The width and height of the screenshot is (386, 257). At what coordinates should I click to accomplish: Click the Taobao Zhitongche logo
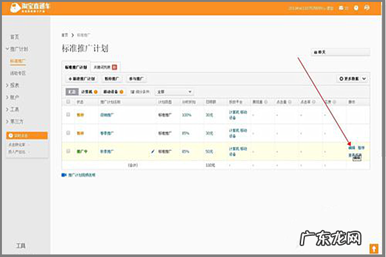pos(30,8)
